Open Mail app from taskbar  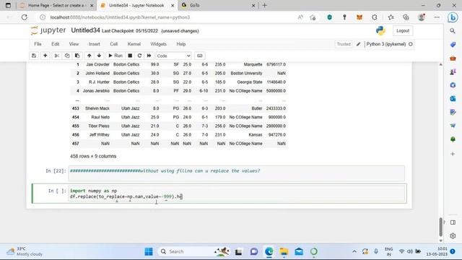point(299,251)
